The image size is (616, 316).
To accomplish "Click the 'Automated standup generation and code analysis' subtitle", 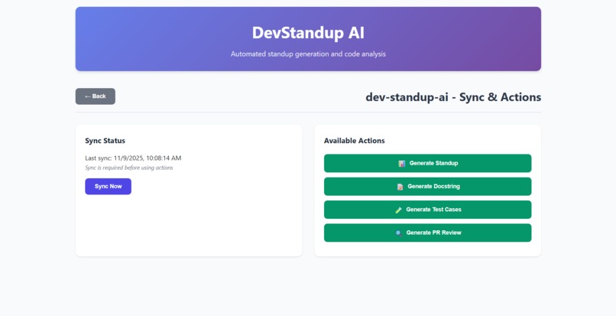I will [x=308, y=54].
